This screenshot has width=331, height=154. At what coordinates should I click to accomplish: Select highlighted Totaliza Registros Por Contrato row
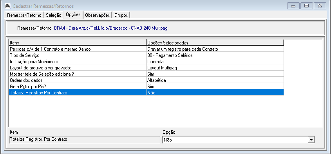point(146,92)
